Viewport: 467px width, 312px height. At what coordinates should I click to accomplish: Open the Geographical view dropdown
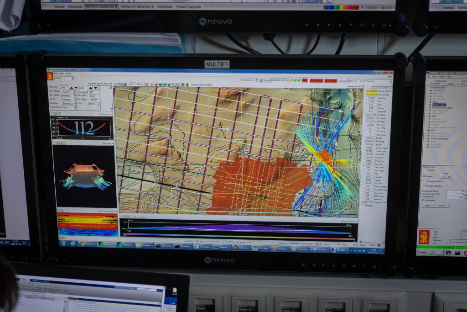[355, 86]
